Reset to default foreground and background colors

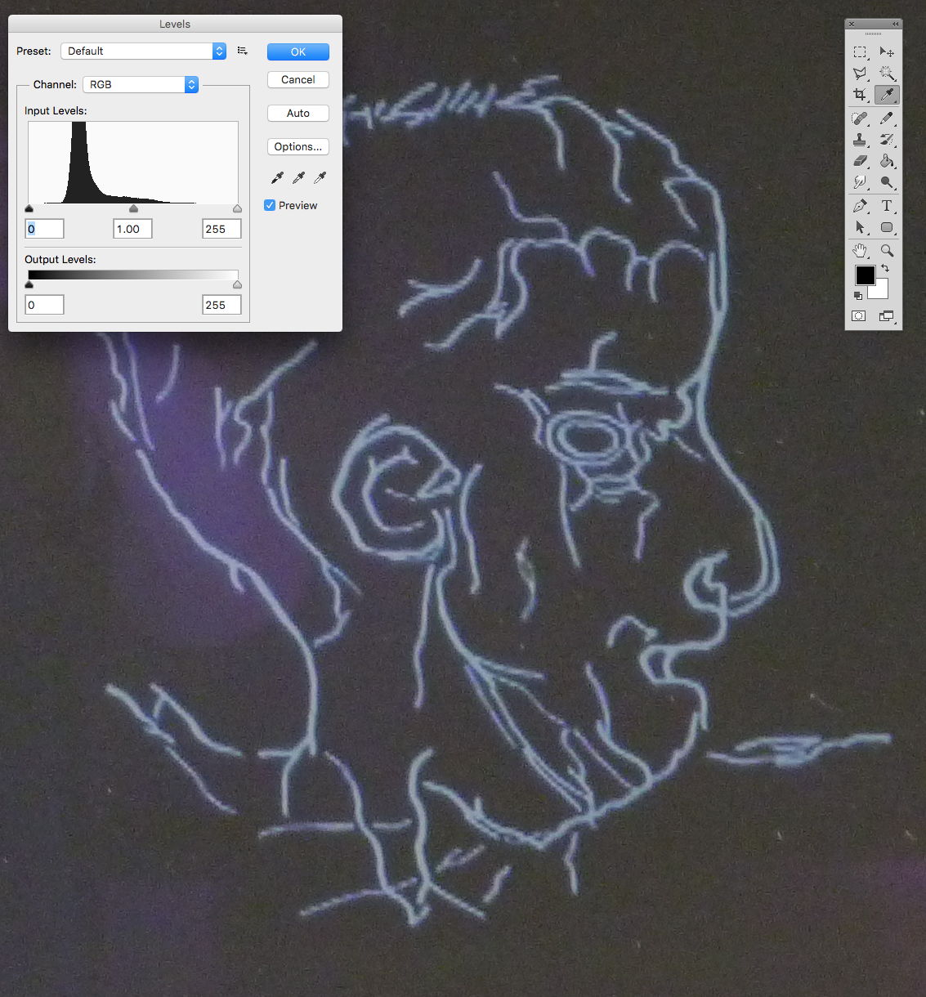858,296
